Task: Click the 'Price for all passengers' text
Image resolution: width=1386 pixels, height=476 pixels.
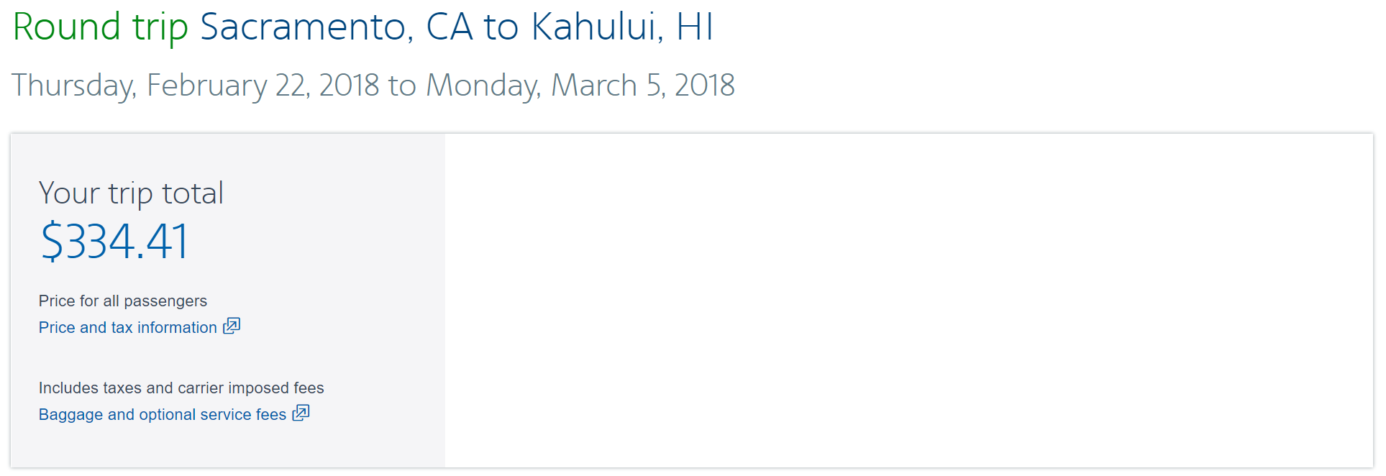Action: pyautogui.click(x=122, y=301)
